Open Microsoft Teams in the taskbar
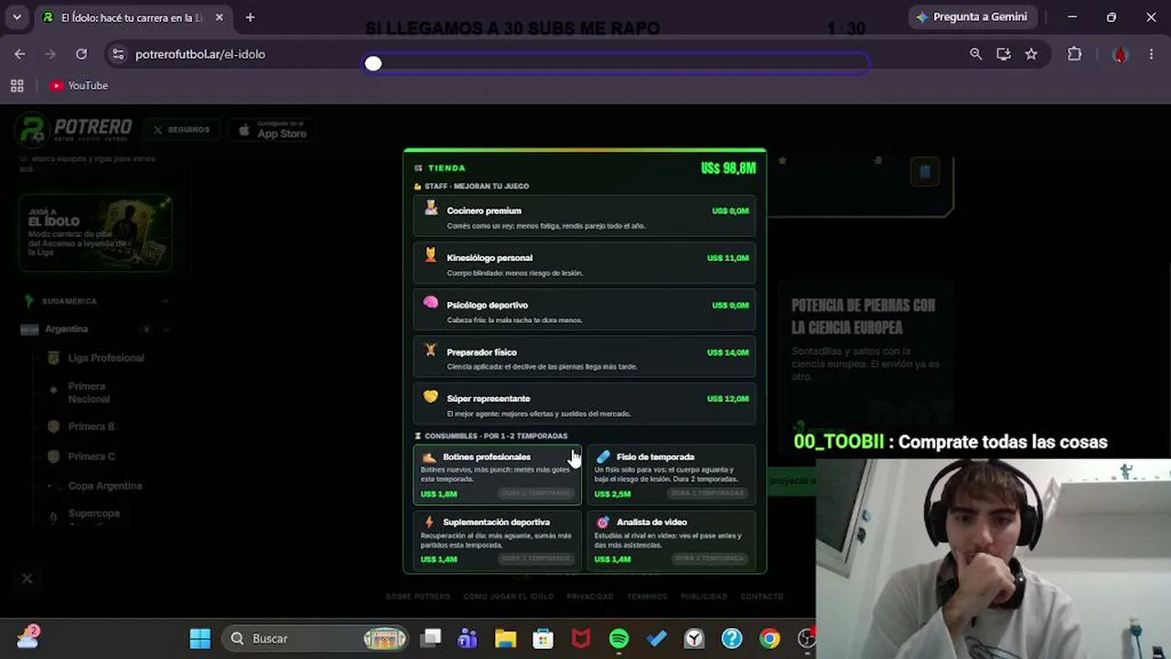 click(x=467, y=638)
